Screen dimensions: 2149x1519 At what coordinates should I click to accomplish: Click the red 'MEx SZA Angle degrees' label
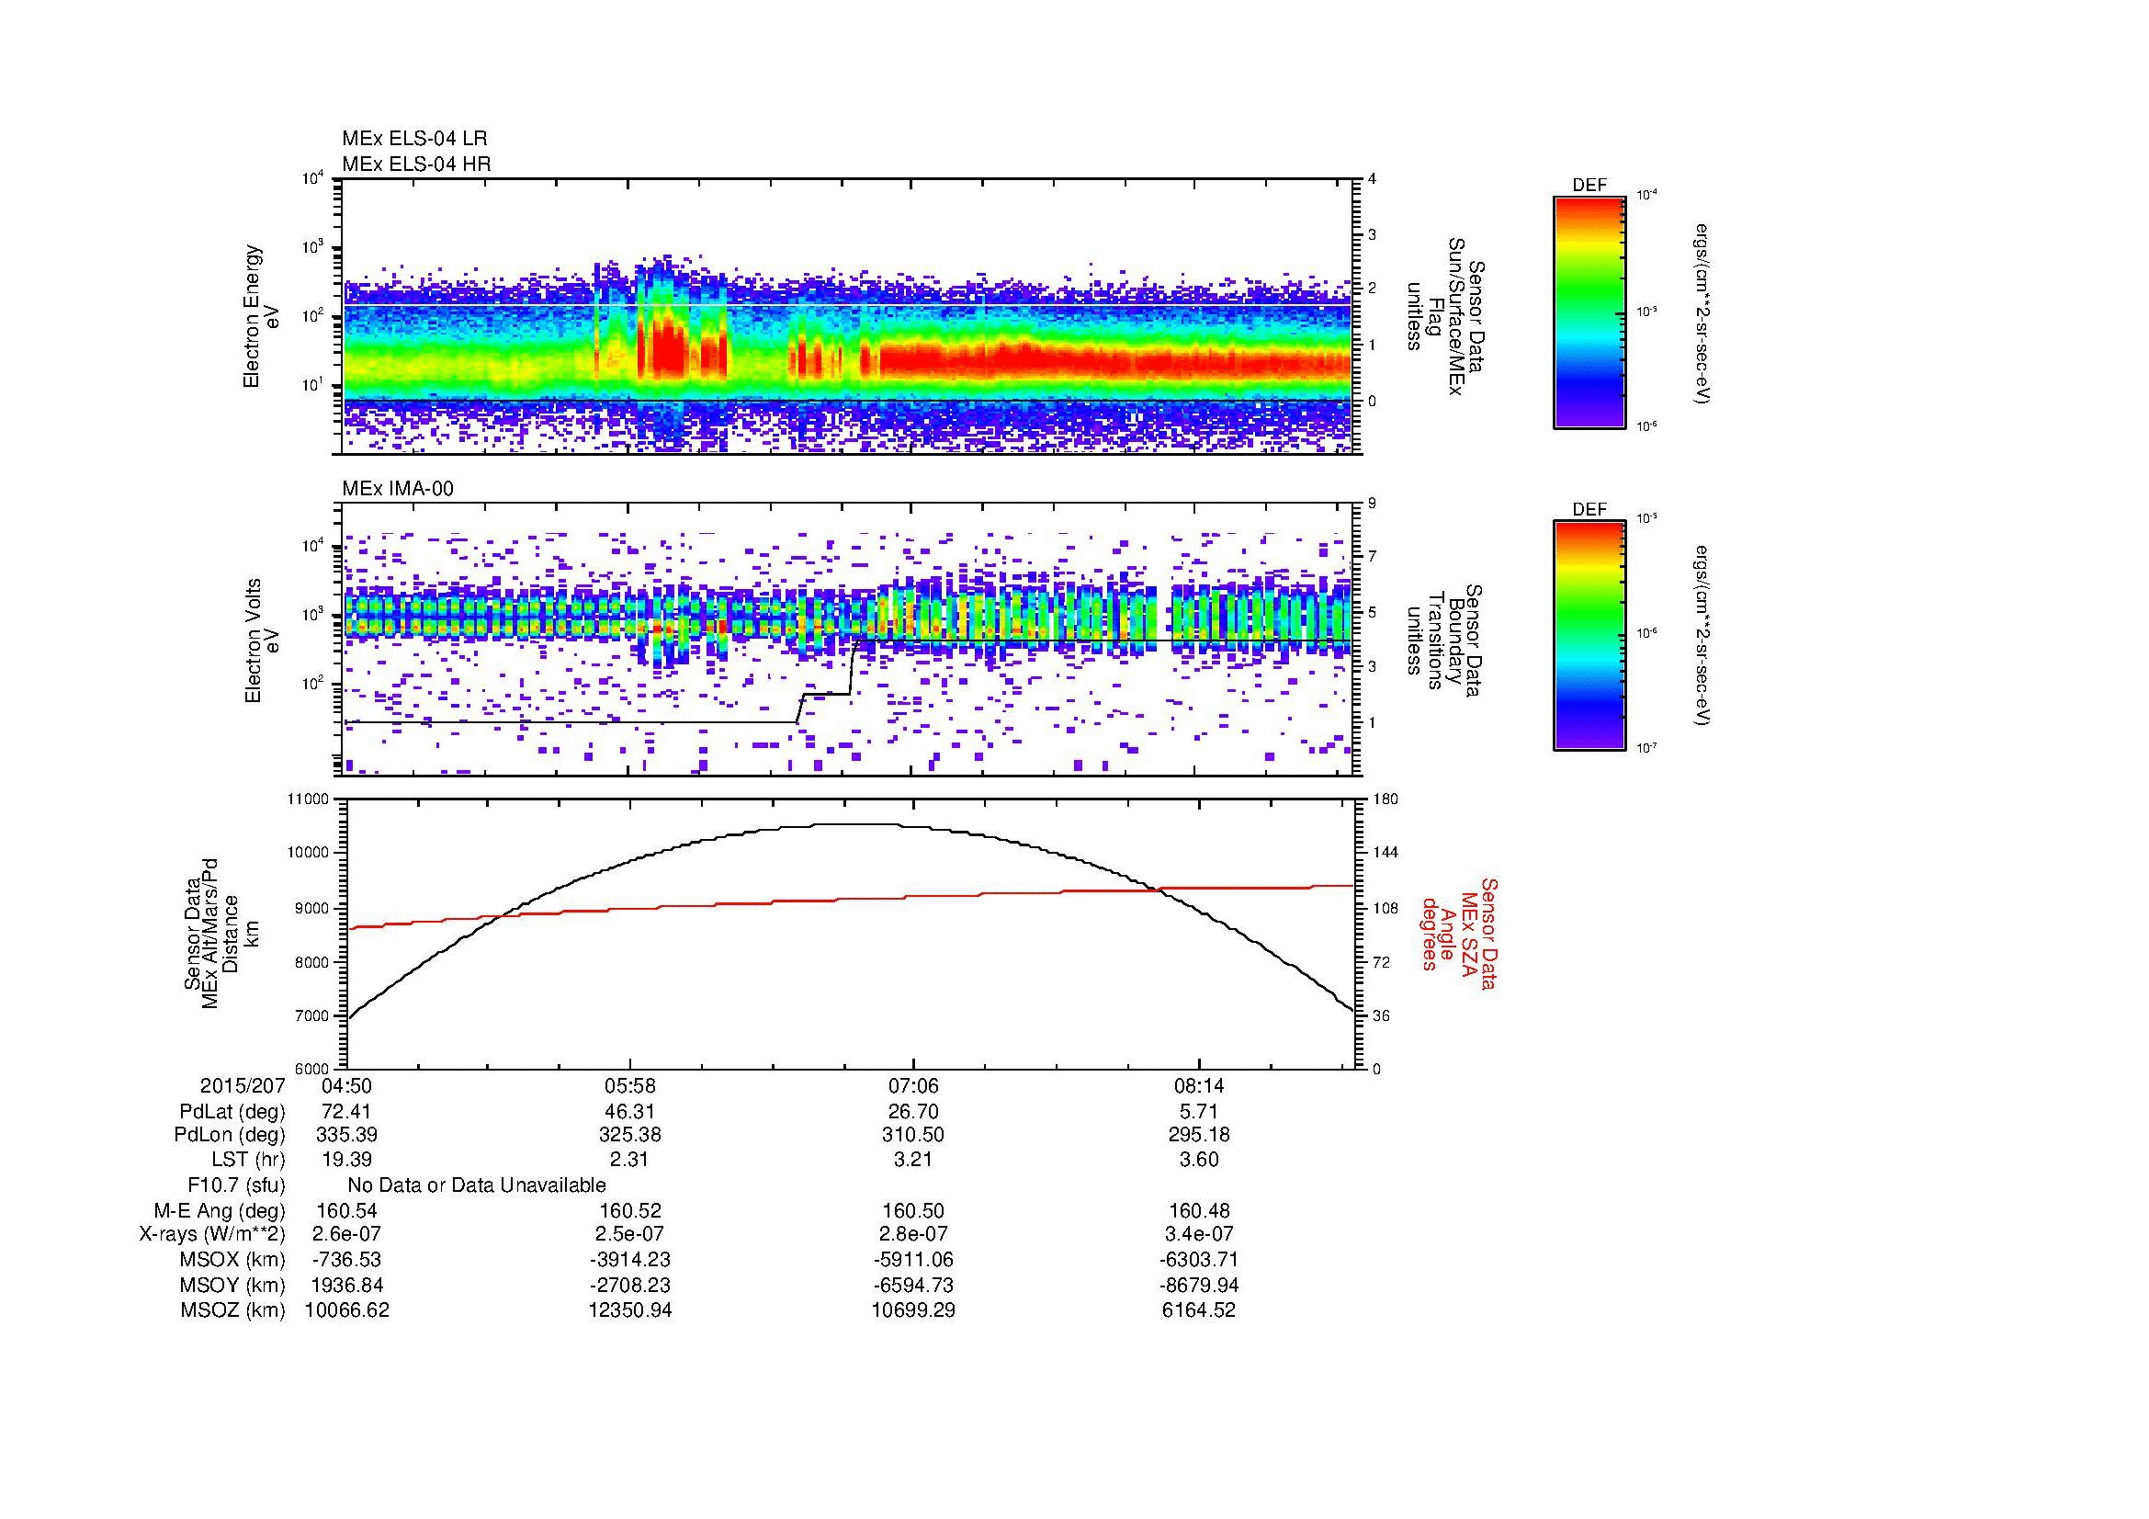(1459, 933)
